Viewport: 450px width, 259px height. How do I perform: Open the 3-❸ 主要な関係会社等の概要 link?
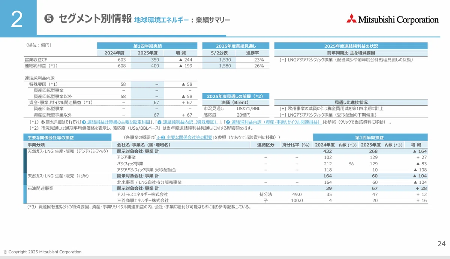point(184,138)
